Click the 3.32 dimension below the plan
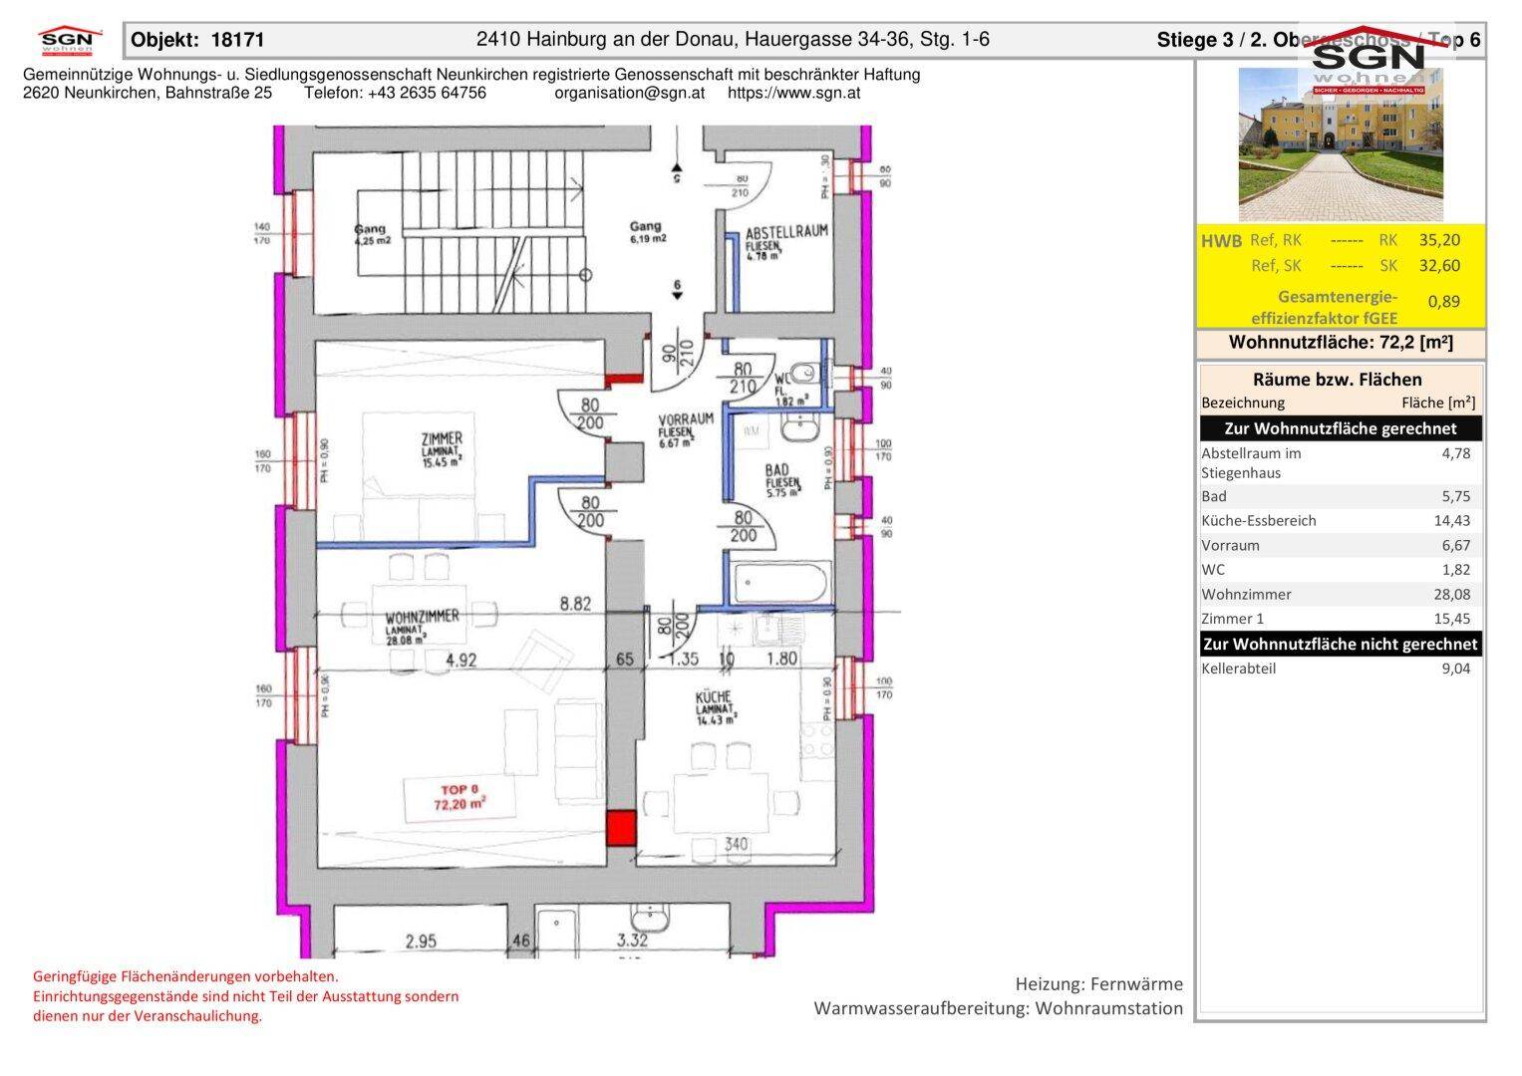Image resolution: width=1522 pixels, height=1076 pixels. point(633,940)
